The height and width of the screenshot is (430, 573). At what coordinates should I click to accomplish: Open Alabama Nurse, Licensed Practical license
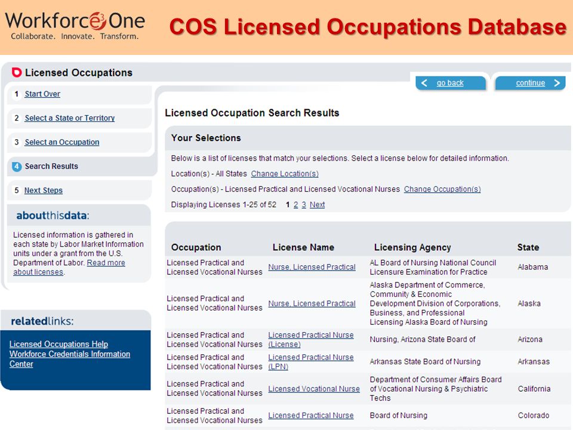click(312, 268)
